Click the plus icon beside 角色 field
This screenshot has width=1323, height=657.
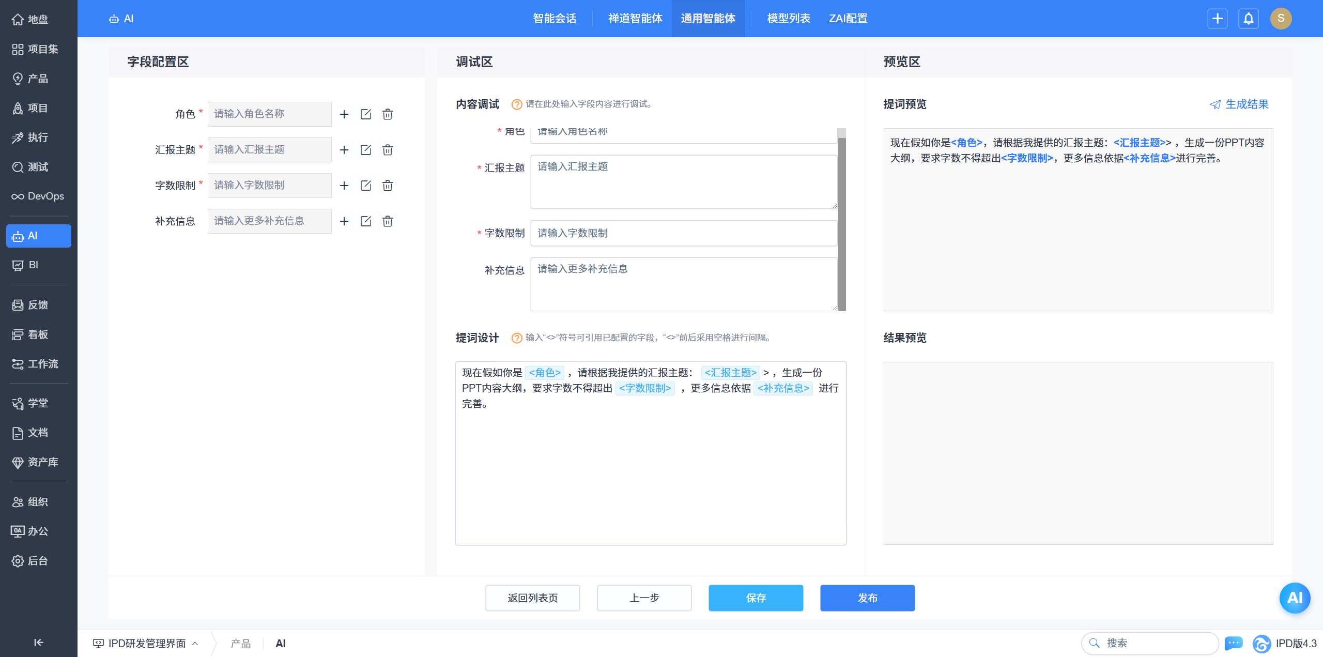pyautogui.click(x=344, y=114)
